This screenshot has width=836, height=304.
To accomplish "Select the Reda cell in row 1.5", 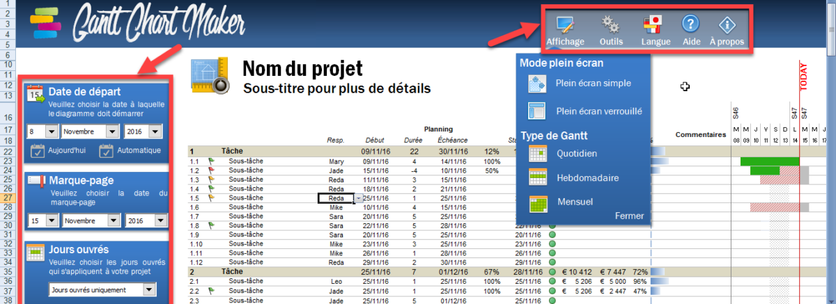I will pyautogui.click(x=336, y=198).
